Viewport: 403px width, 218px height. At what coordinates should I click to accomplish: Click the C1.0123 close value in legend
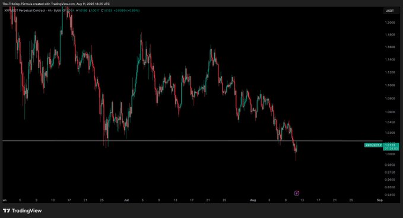tap(107, 11)
